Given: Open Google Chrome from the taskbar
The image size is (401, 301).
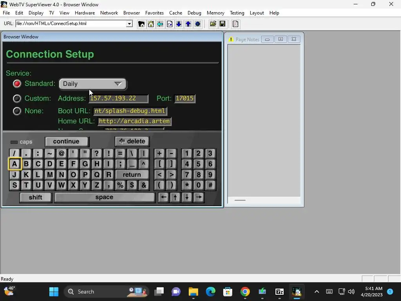Looking at the screenshot, I should 245,292.
